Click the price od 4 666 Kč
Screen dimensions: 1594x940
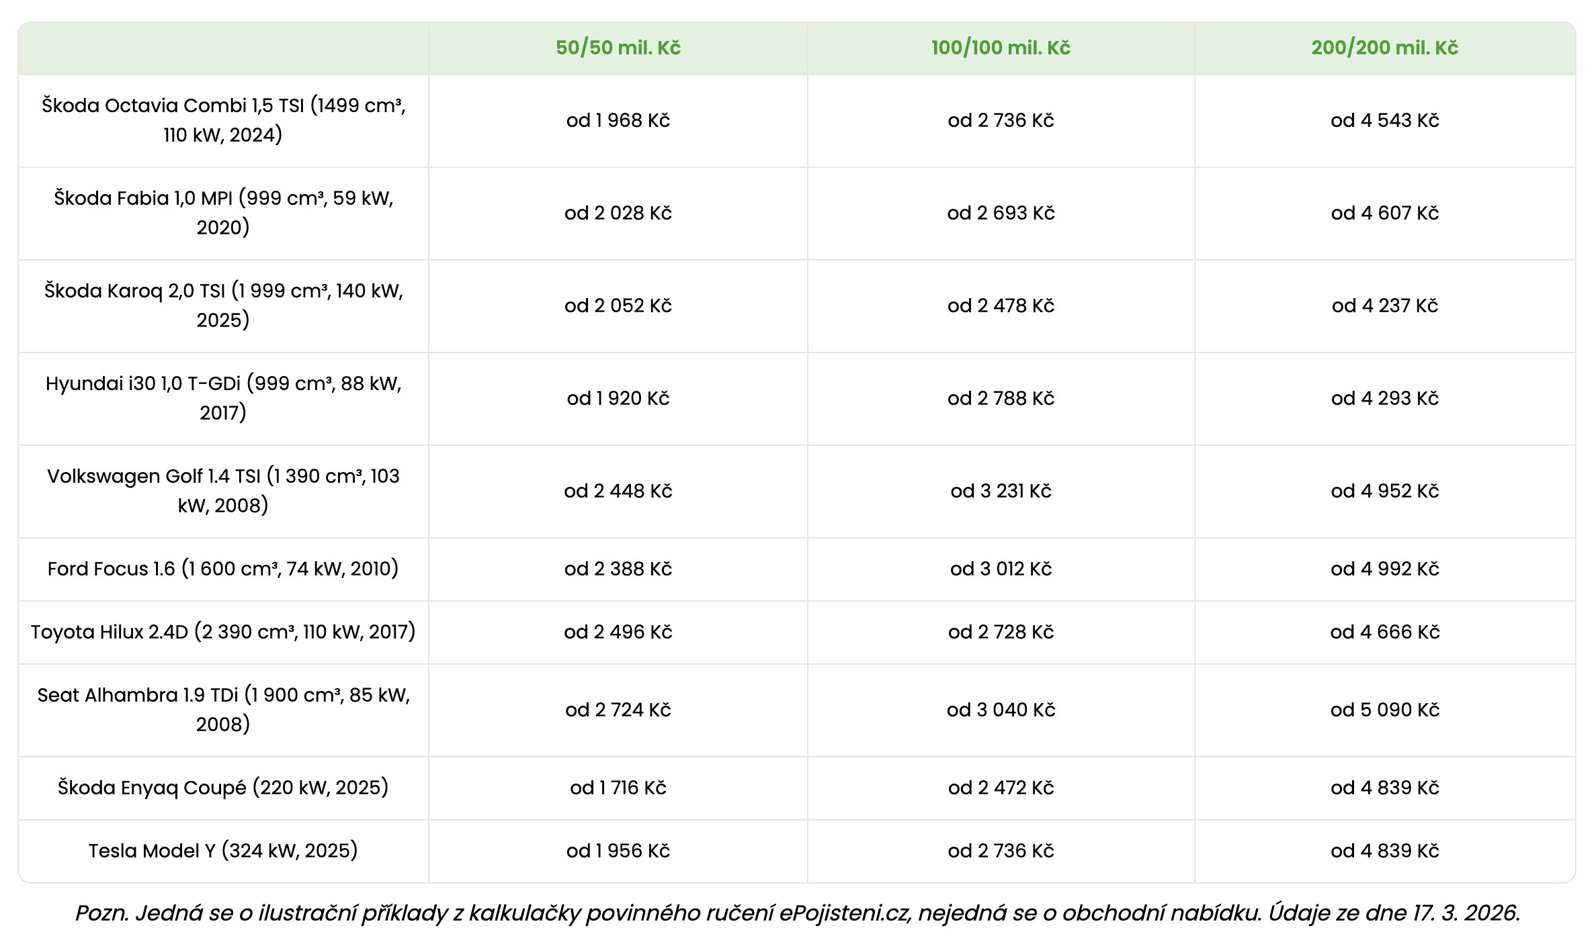click(x=1385, y=632)
